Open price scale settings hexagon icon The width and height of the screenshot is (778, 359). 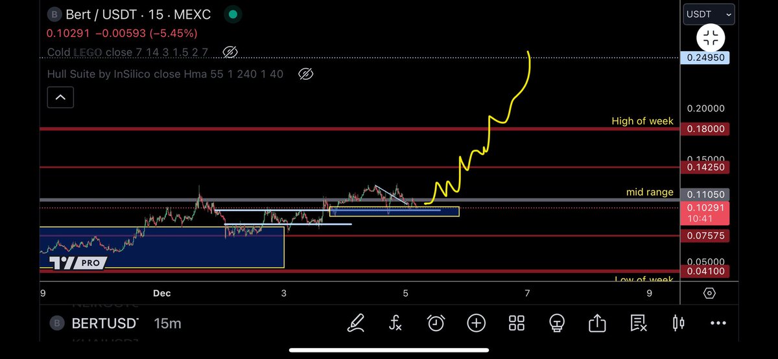pos(709,294)
